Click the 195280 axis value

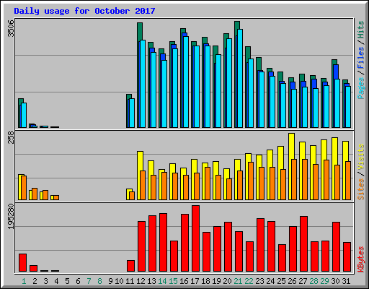pyautogui.click(x=11, y=216)
